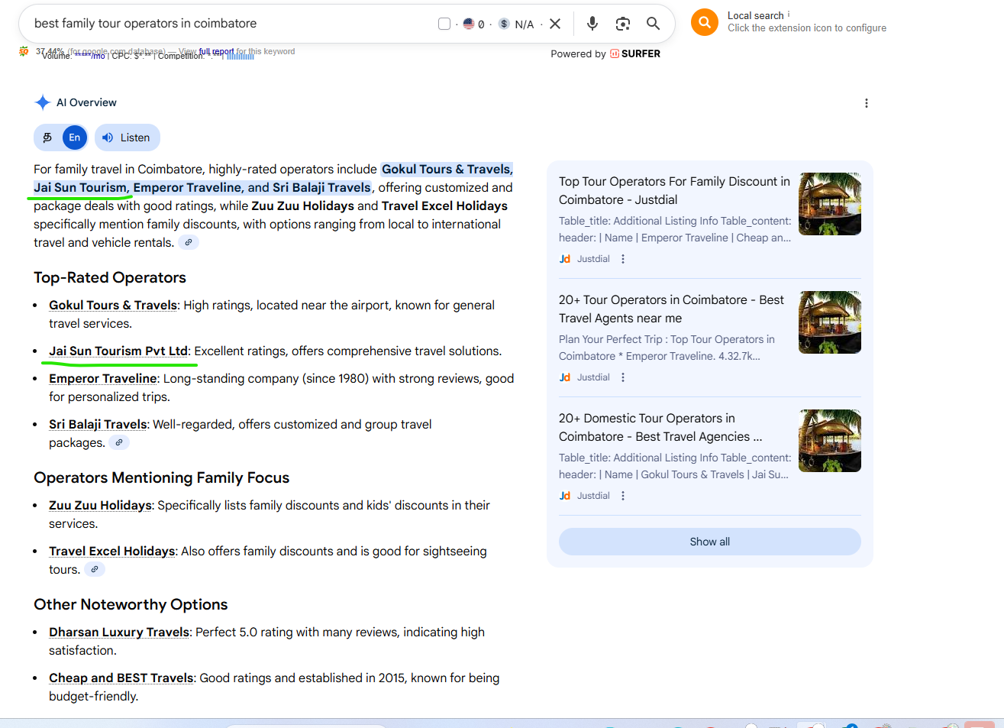Click the voice search microphone icon

coord(592,24)
